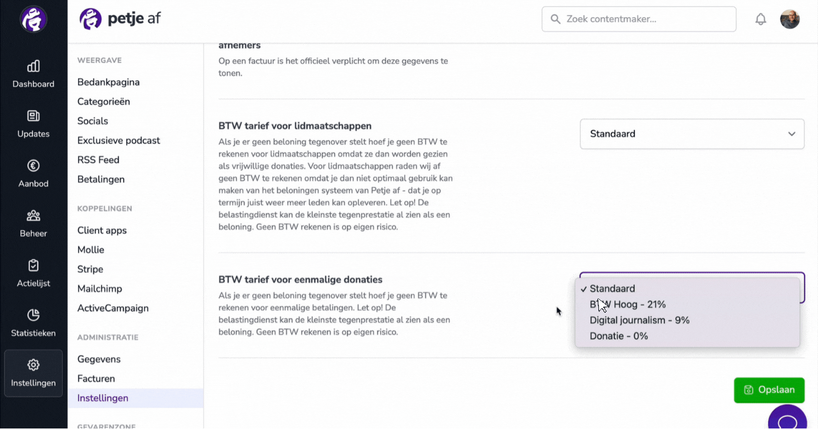Viewport: 818px width, 429px height.
Task: Go to Updates newspaper icon
Action: (33, 116)
